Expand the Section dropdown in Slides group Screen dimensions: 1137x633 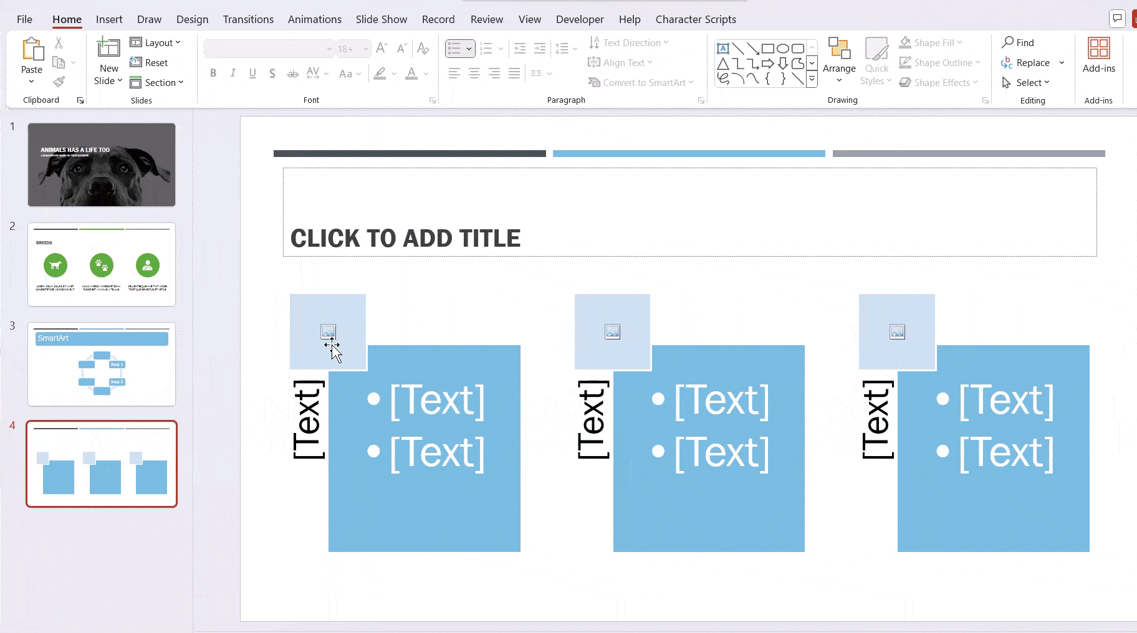(x=158, y=82)
